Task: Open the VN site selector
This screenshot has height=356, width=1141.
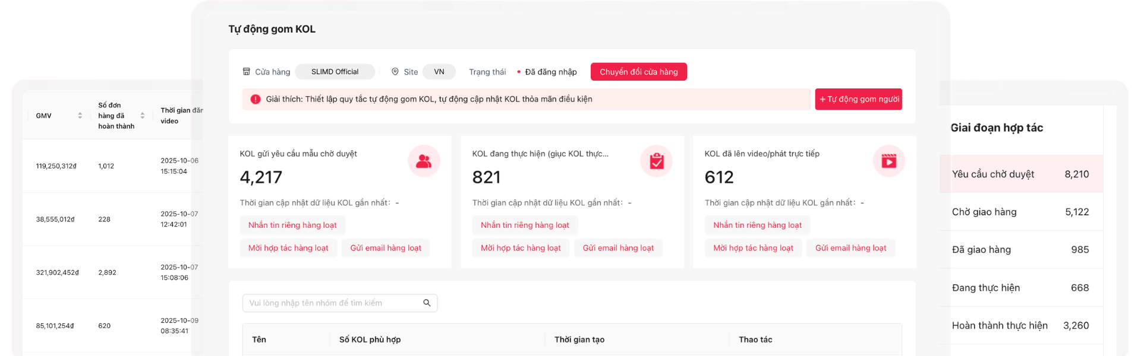Action: [439, 72]
